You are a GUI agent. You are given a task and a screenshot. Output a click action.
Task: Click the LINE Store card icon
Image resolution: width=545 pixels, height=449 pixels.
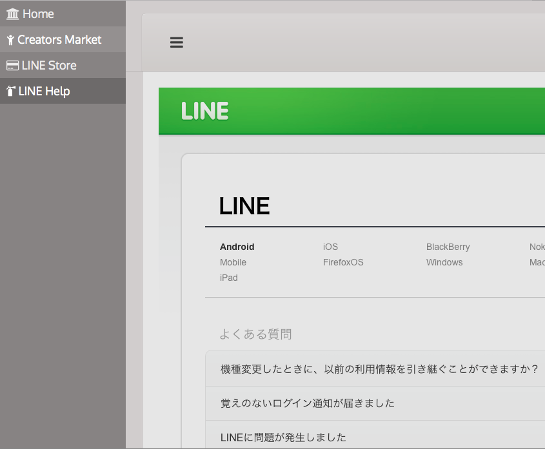12,66
